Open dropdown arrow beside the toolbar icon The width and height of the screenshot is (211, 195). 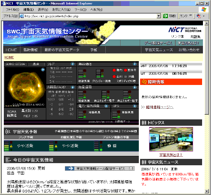tap(204, 16)
